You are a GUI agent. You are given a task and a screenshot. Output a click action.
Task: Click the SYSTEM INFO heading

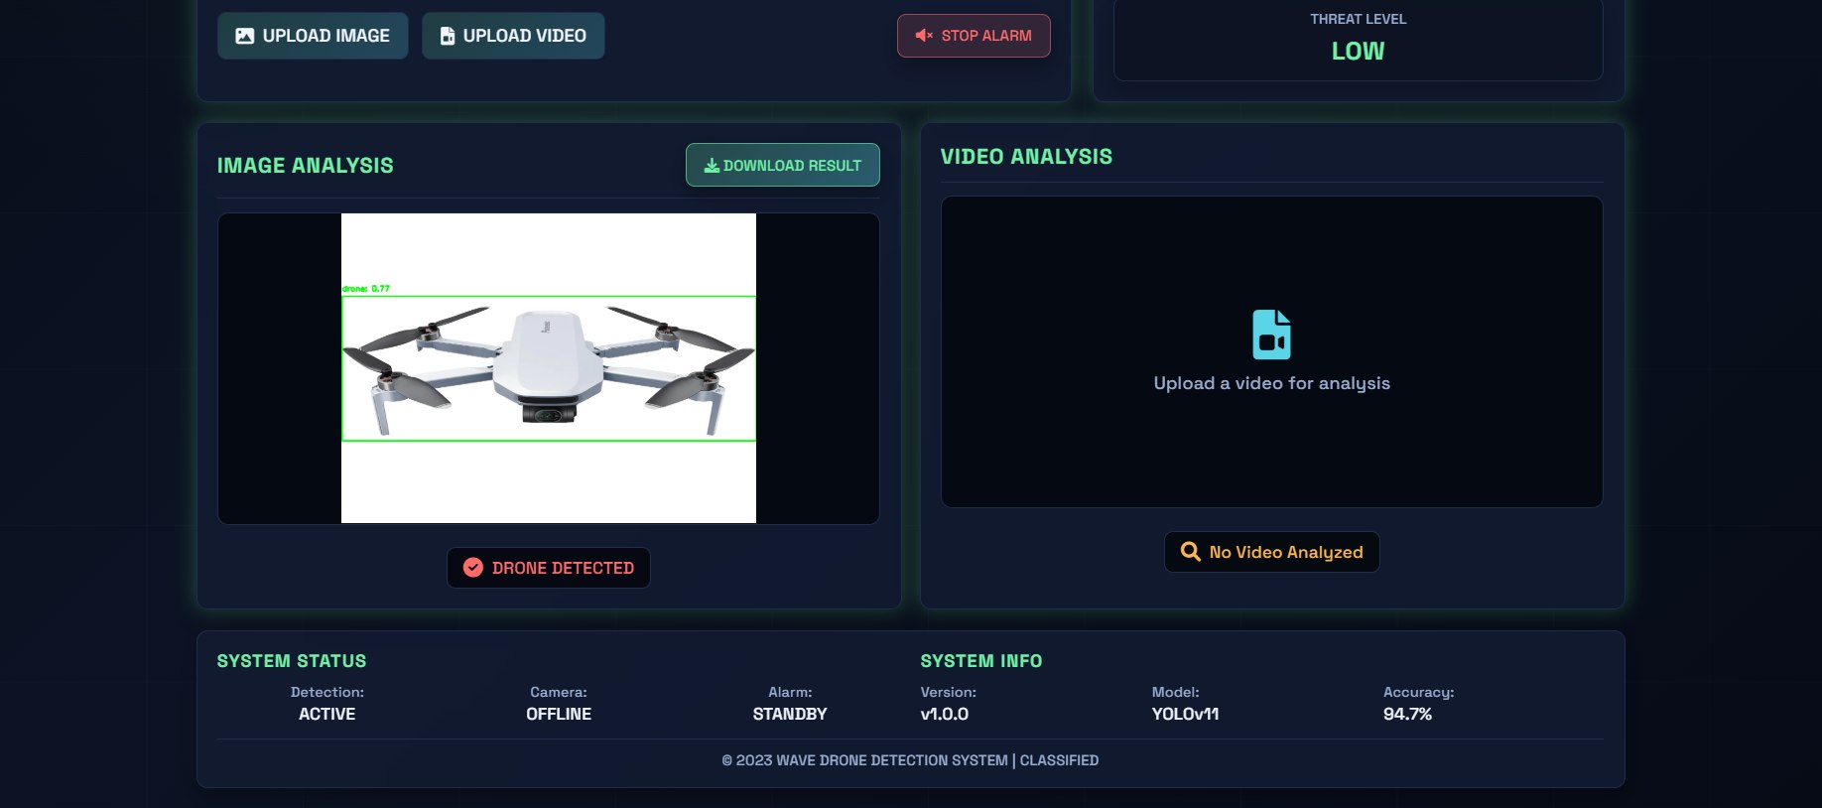tap(980, 661)
